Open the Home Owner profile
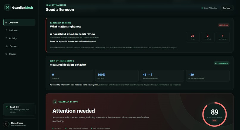This screenshot has width=240, height=130. (x=19, y=124)
